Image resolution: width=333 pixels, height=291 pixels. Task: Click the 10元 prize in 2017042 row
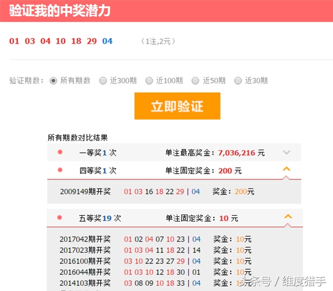click(x=244, y=239)
